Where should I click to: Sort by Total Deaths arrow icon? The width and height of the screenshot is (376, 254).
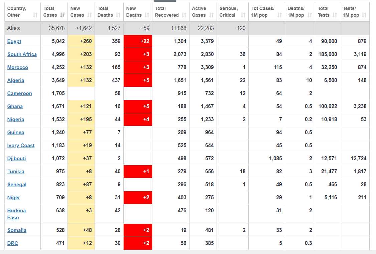118,15
